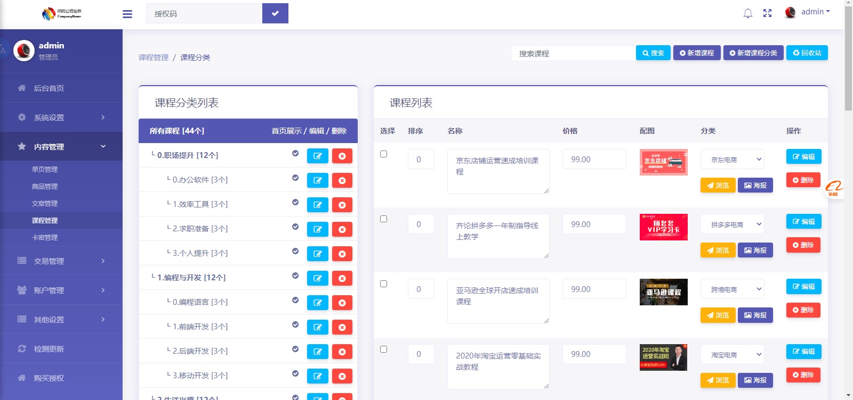Delete the 2.求职准备 category
Image resolution: width=853 pixels, height=400 pixels.
coord(342,229)
